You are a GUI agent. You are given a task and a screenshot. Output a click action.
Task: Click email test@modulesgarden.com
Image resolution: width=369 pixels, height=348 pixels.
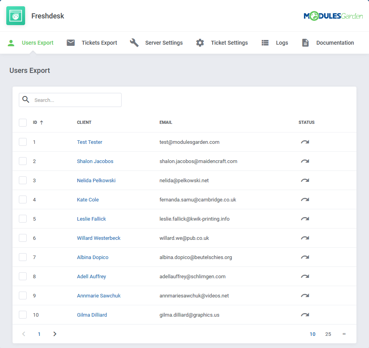(189, 142)
